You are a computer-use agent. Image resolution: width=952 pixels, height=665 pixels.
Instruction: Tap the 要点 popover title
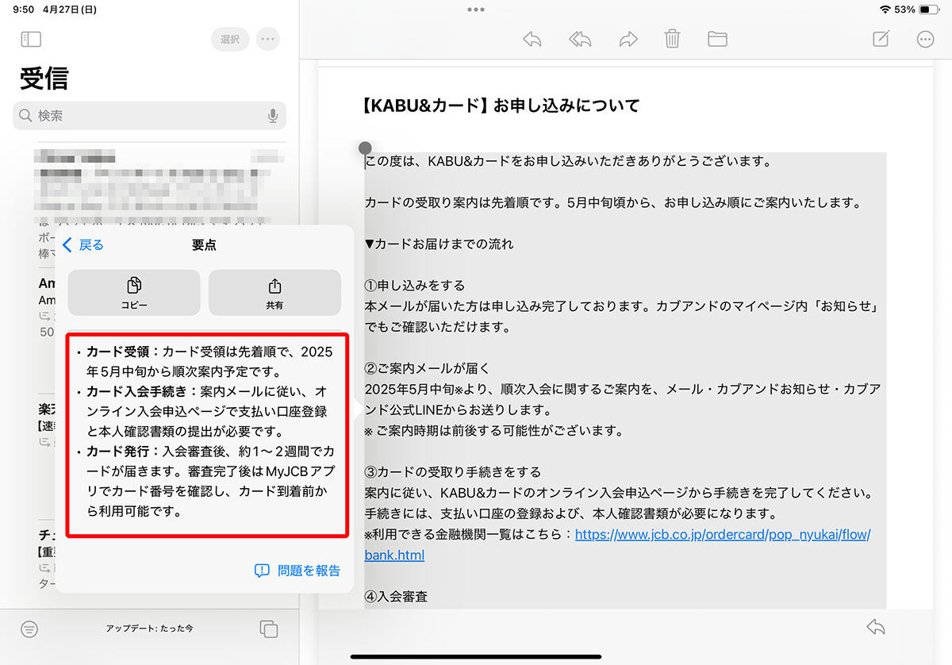204,245
